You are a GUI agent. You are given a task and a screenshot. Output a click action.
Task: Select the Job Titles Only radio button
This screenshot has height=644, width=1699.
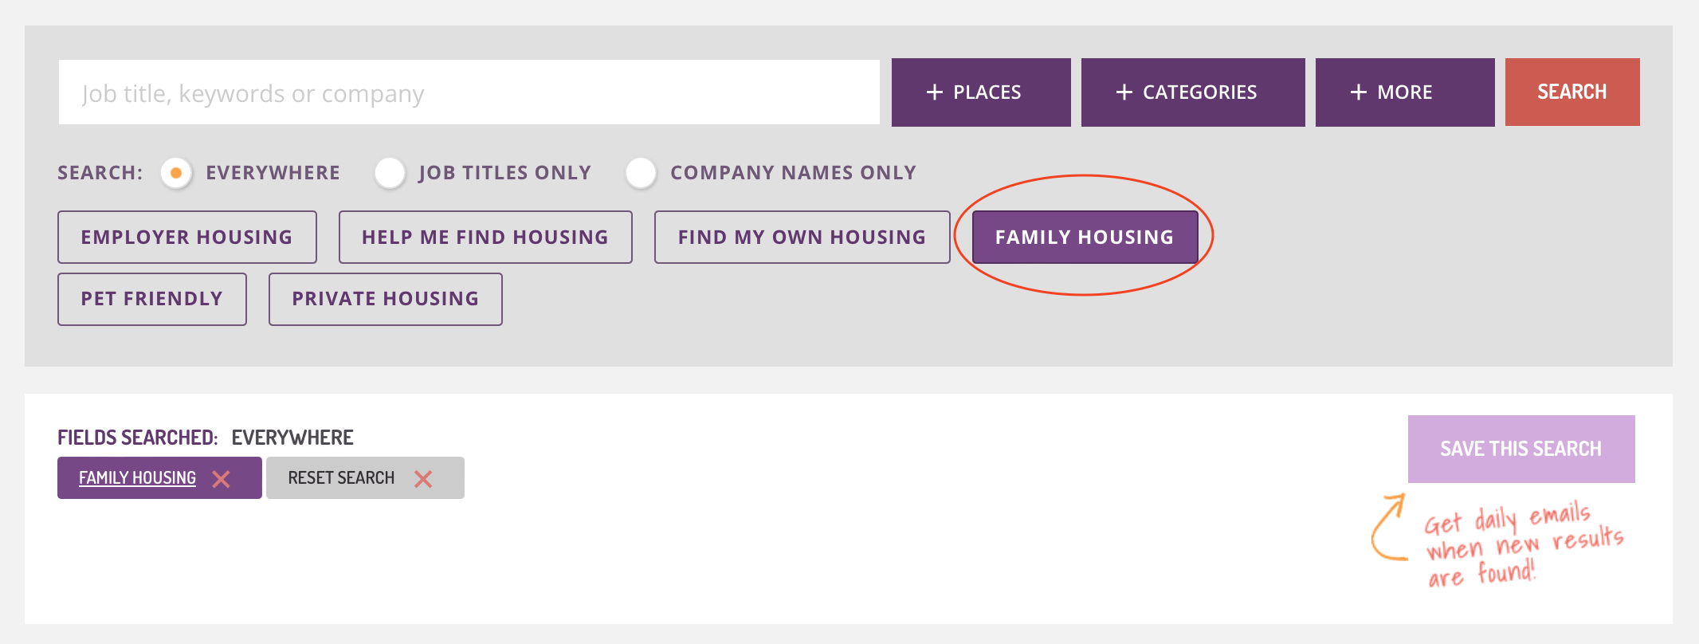pyautogui.click(x=390, y=172)
